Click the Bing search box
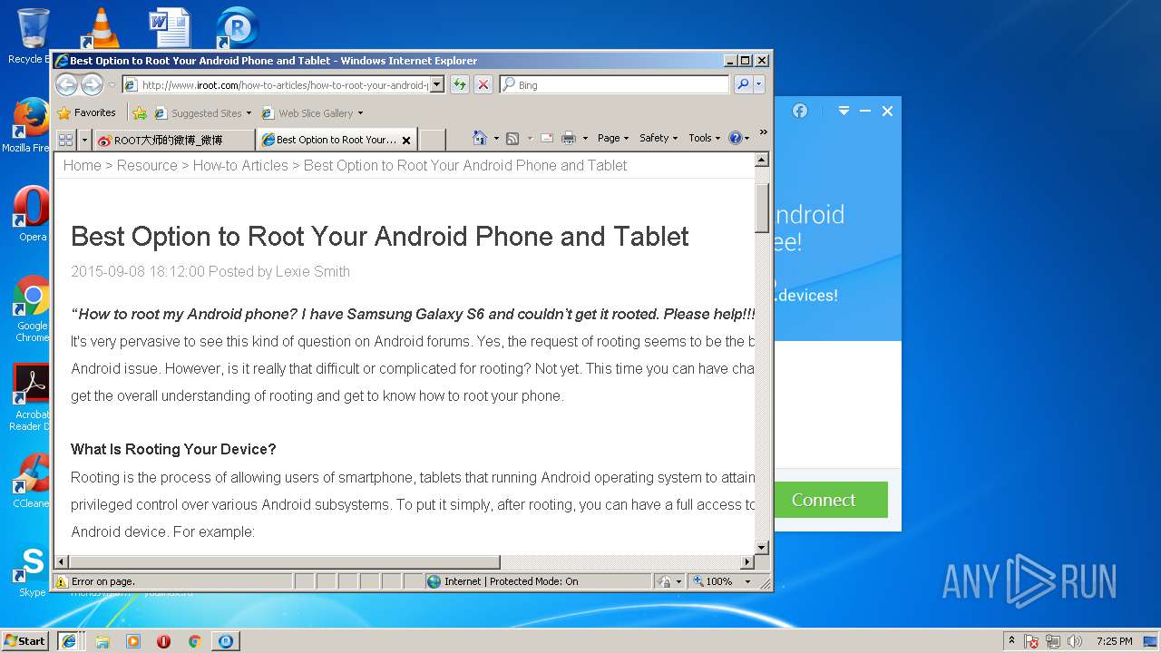This screenshot has height=653, width=1161. (614, 84)
